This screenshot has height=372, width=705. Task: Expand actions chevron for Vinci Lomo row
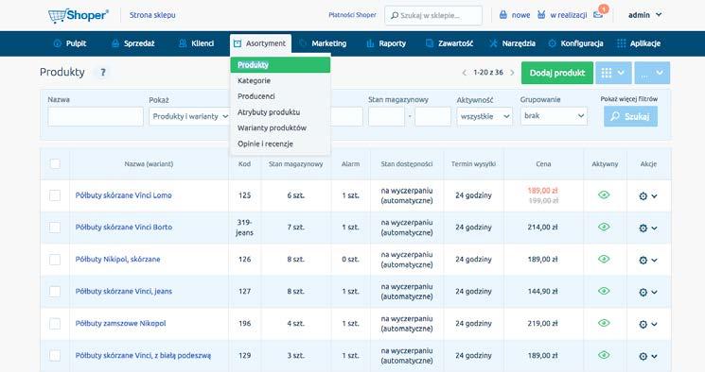coord(654,196)
